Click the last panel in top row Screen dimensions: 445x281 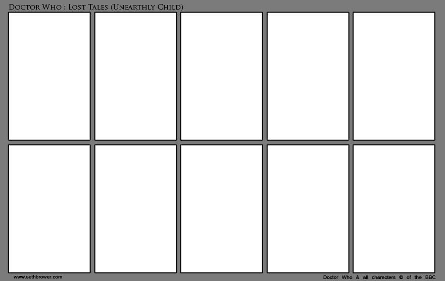pos(394,76)
